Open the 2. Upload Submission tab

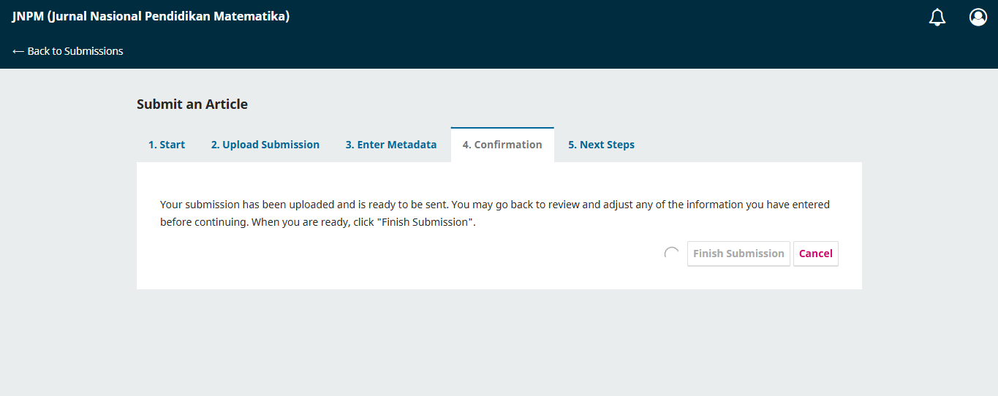point(265,145)
